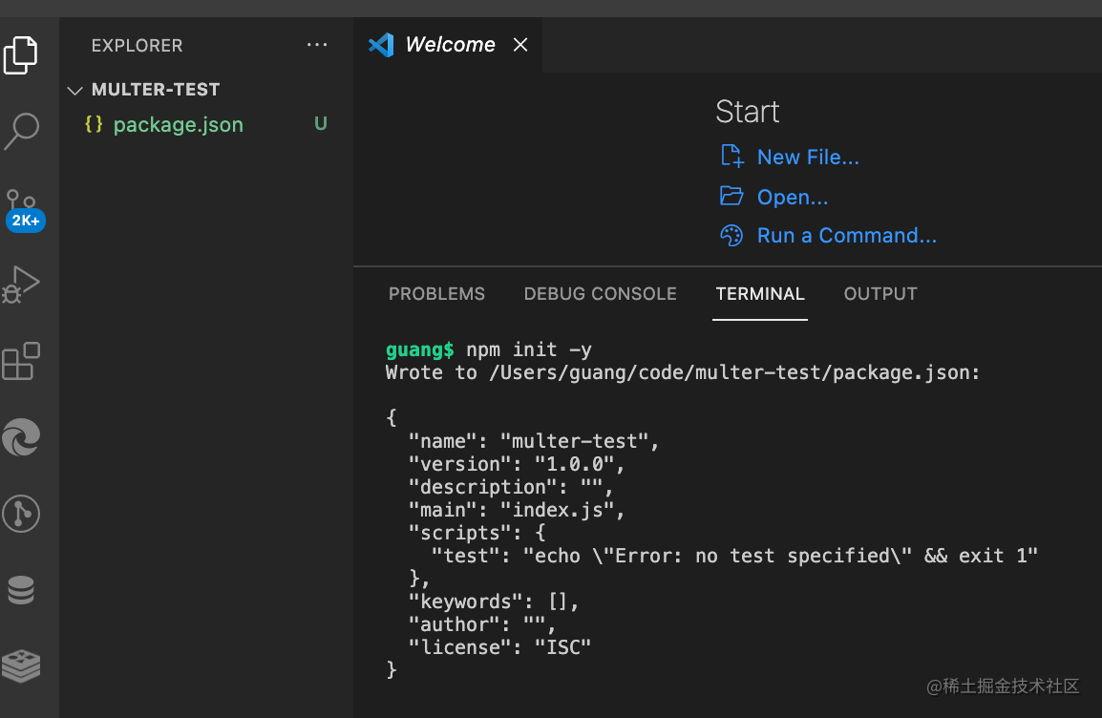
Task: Switch to the PROBLEMS tab
Action: (x=436, y=294)
